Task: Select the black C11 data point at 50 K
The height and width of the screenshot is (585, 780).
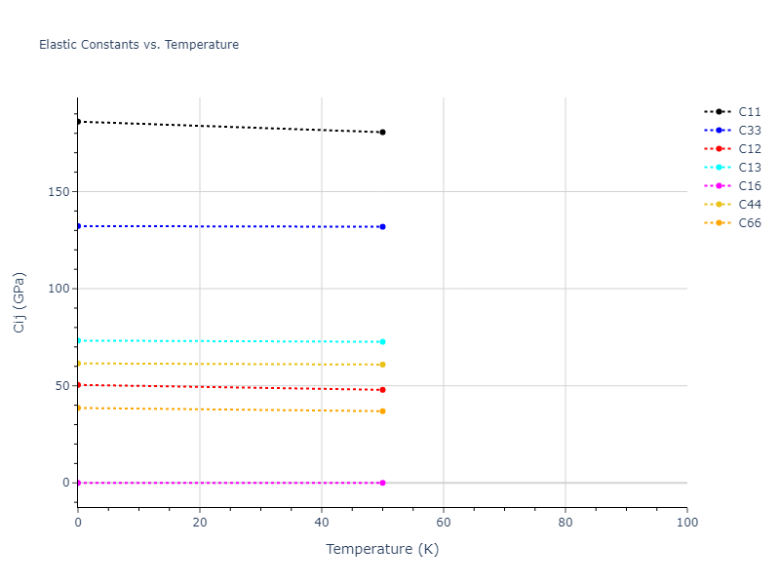Action: [x=382, y=132]
